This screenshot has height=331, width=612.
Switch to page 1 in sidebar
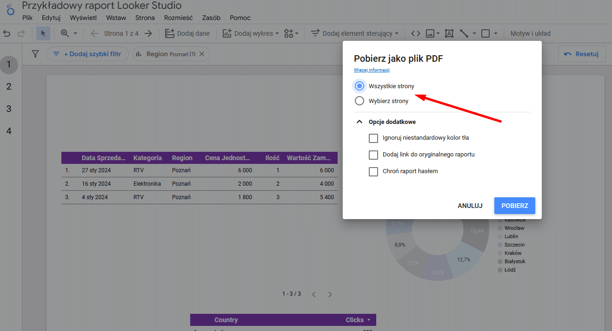pos(9,65)
